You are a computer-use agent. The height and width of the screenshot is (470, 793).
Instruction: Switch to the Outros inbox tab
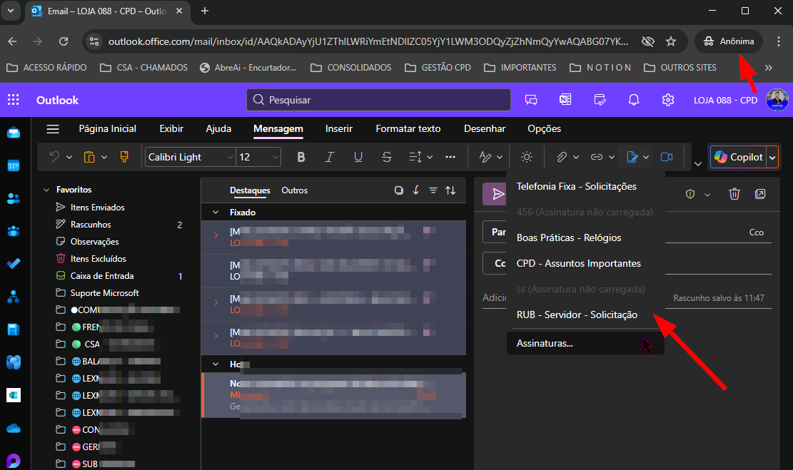(294, 190)
